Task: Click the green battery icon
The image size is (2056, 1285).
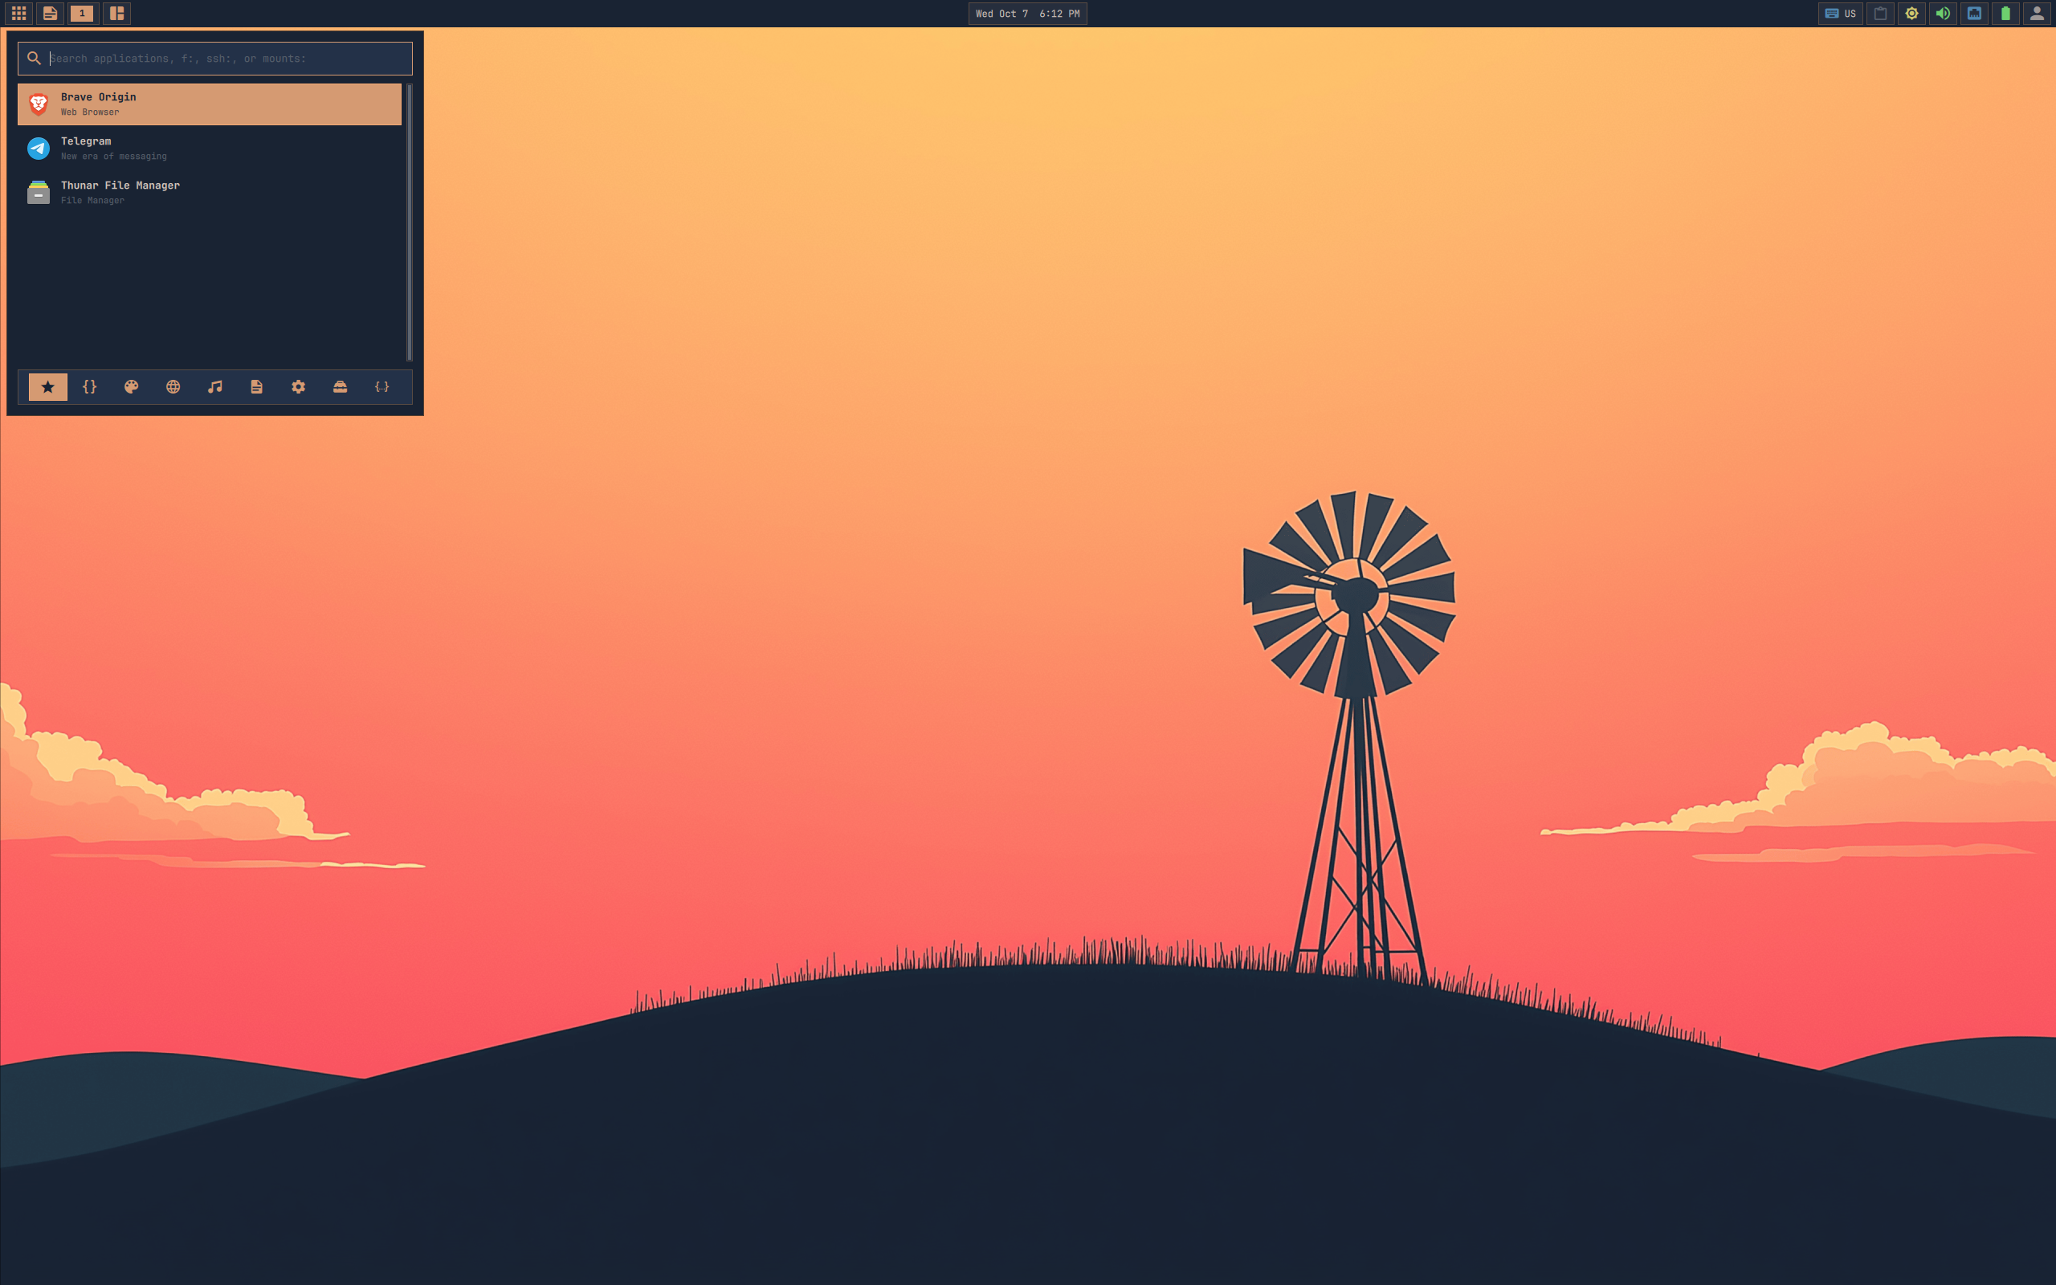Action: (2006, 14)
